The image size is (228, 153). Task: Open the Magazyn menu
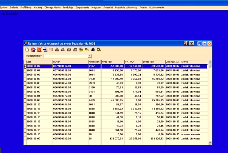(96, 8)
